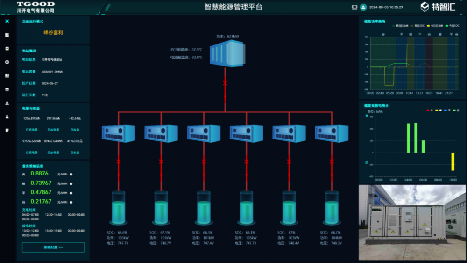Toggle the red 尖 legend in statistics chart

pyautogui.click(x=430, y=110)
